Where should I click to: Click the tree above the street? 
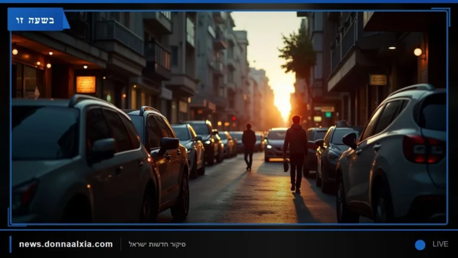coord(298,54)
